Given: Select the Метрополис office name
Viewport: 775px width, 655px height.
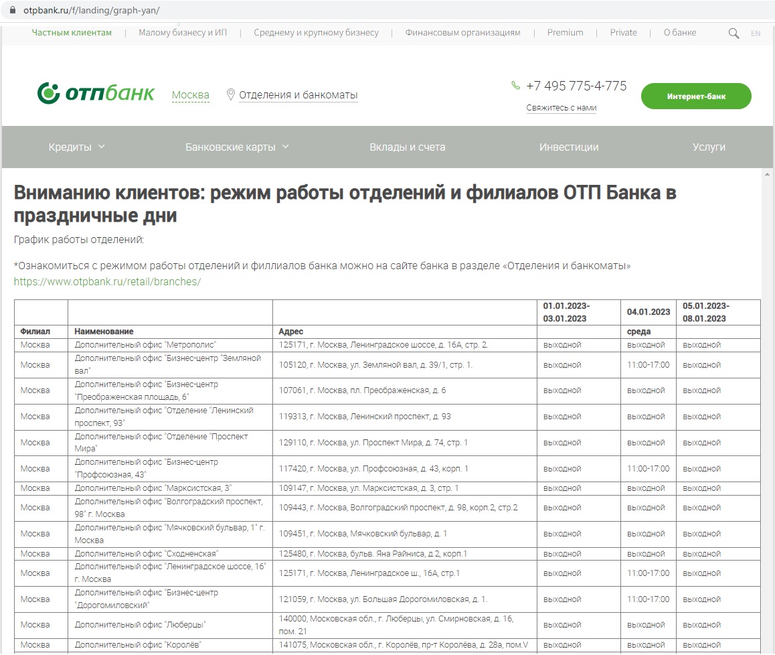Looking at the screenshot, I should [x=145, y=345].
